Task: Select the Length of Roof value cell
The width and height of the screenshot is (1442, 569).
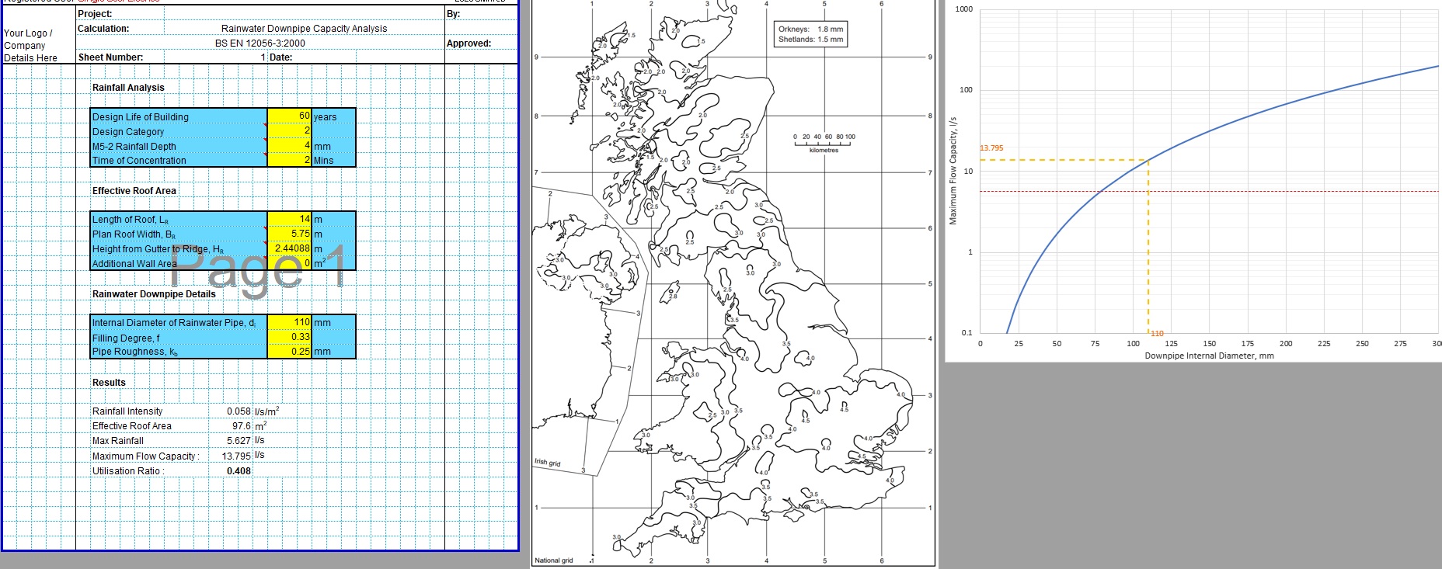Action: [289, 220]
